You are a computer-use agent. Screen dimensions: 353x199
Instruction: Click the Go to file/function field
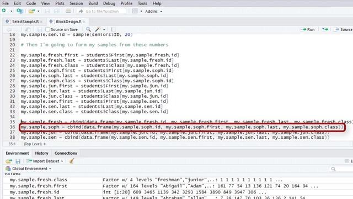[x=101, y=11]
